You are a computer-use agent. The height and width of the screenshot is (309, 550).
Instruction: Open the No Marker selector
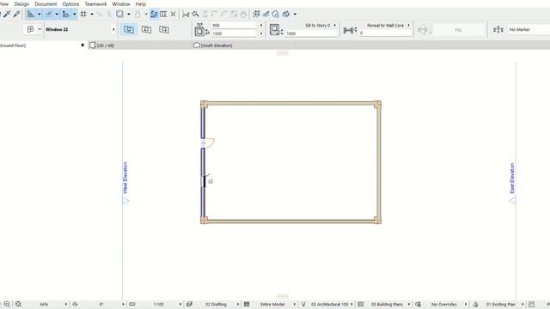coord(529,30)
